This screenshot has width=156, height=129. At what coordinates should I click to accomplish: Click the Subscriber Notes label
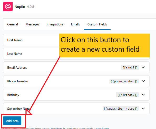coord(19,109)
